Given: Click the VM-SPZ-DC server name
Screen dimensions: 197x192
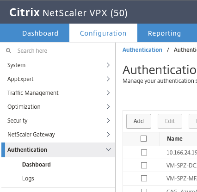Looking at the screenshot, I should click(x=182, y=166).
